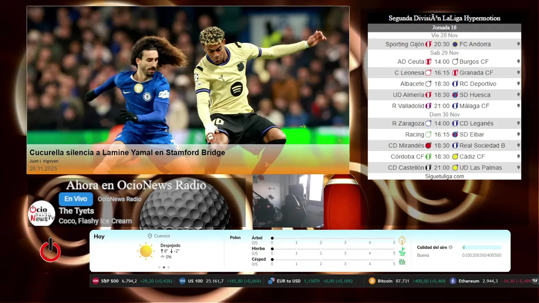The width and height of the screenshot is (539, 303).
Task: Click the Jornada 16 header
Action: [x=444, y=27]
